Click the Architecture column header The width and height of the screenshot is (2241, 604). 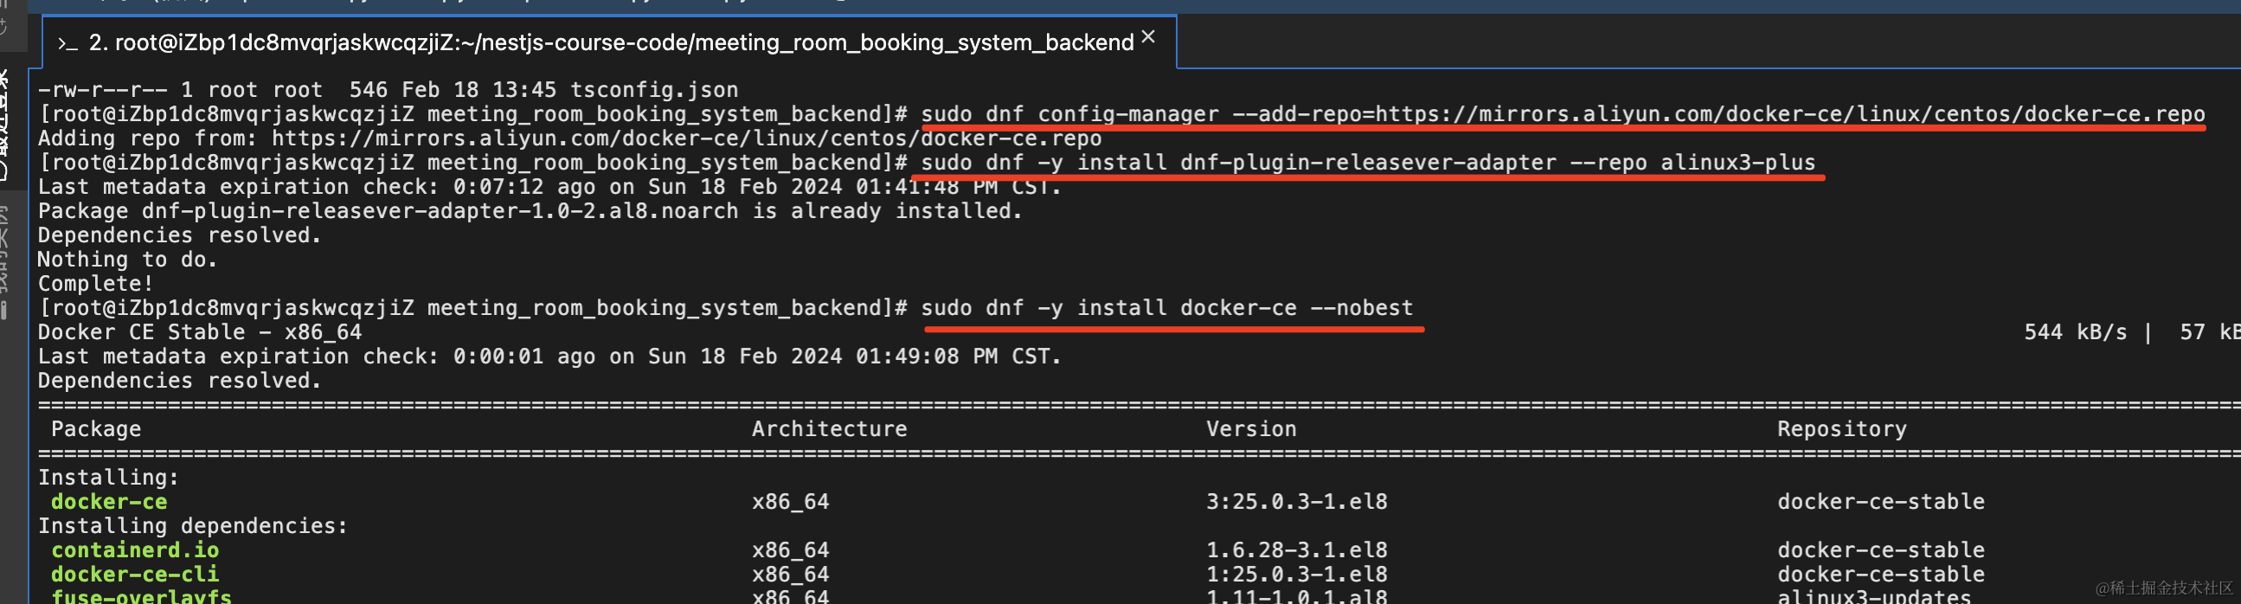[x=829, y=429]
